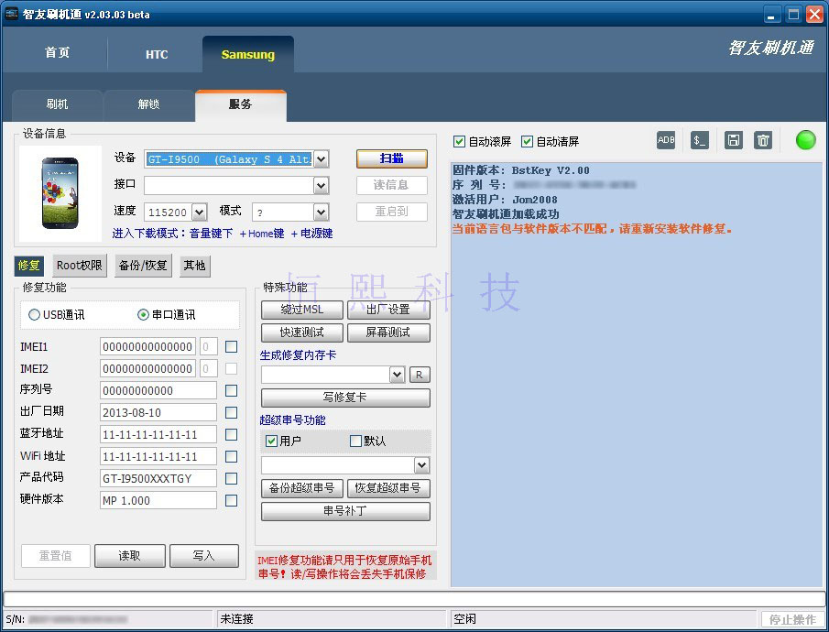Click the Galaxy S4 device thumbnail
The width and height of the screenshot is (829, 632).
[x=60, y=193]
